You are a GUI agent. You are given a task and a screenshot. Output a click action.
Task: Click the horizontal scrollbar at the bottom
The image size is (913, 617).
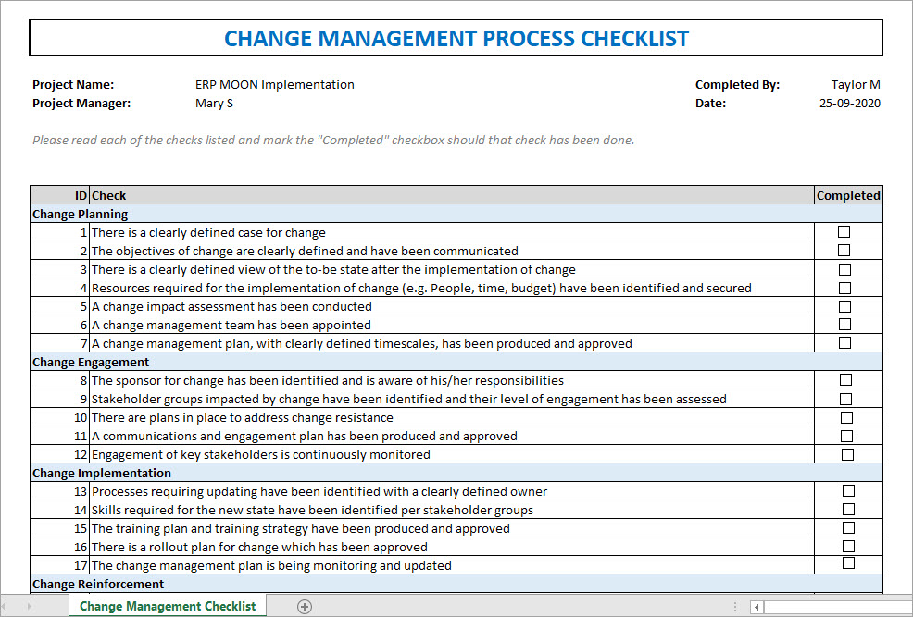point(833,607)
